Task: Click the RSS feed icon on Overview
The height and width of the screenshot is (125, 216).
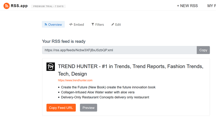Action: click(x=46, y=24)
